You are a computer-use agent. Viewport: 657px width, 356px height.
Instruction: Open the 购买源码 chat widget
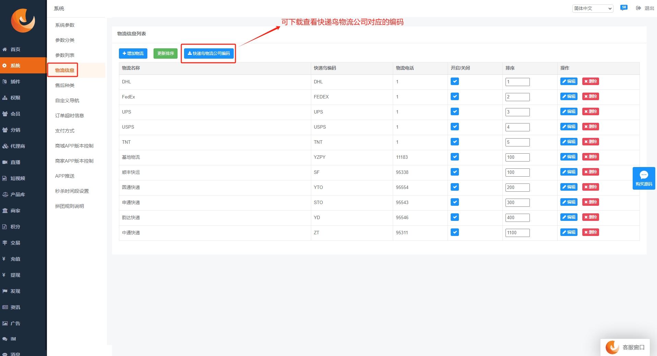click(644, 178)
